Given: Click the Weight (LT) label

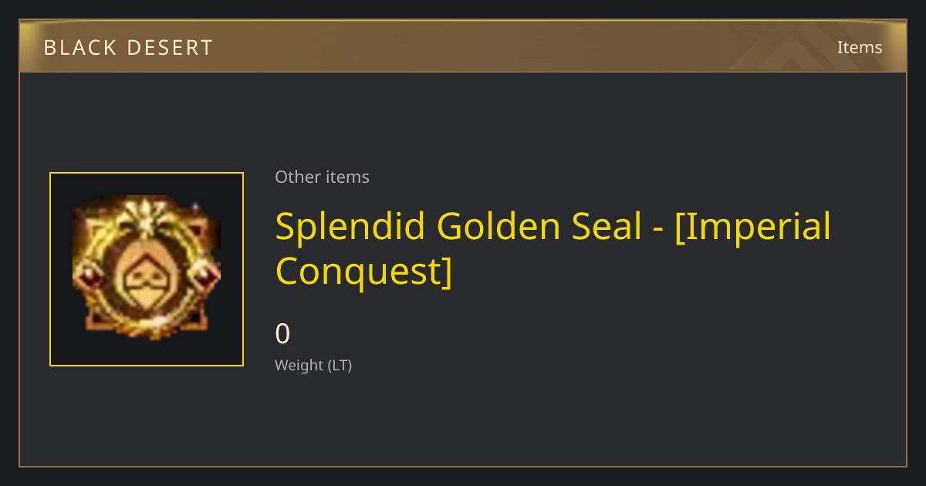Looking at the screenshot, I should (313, 365).
